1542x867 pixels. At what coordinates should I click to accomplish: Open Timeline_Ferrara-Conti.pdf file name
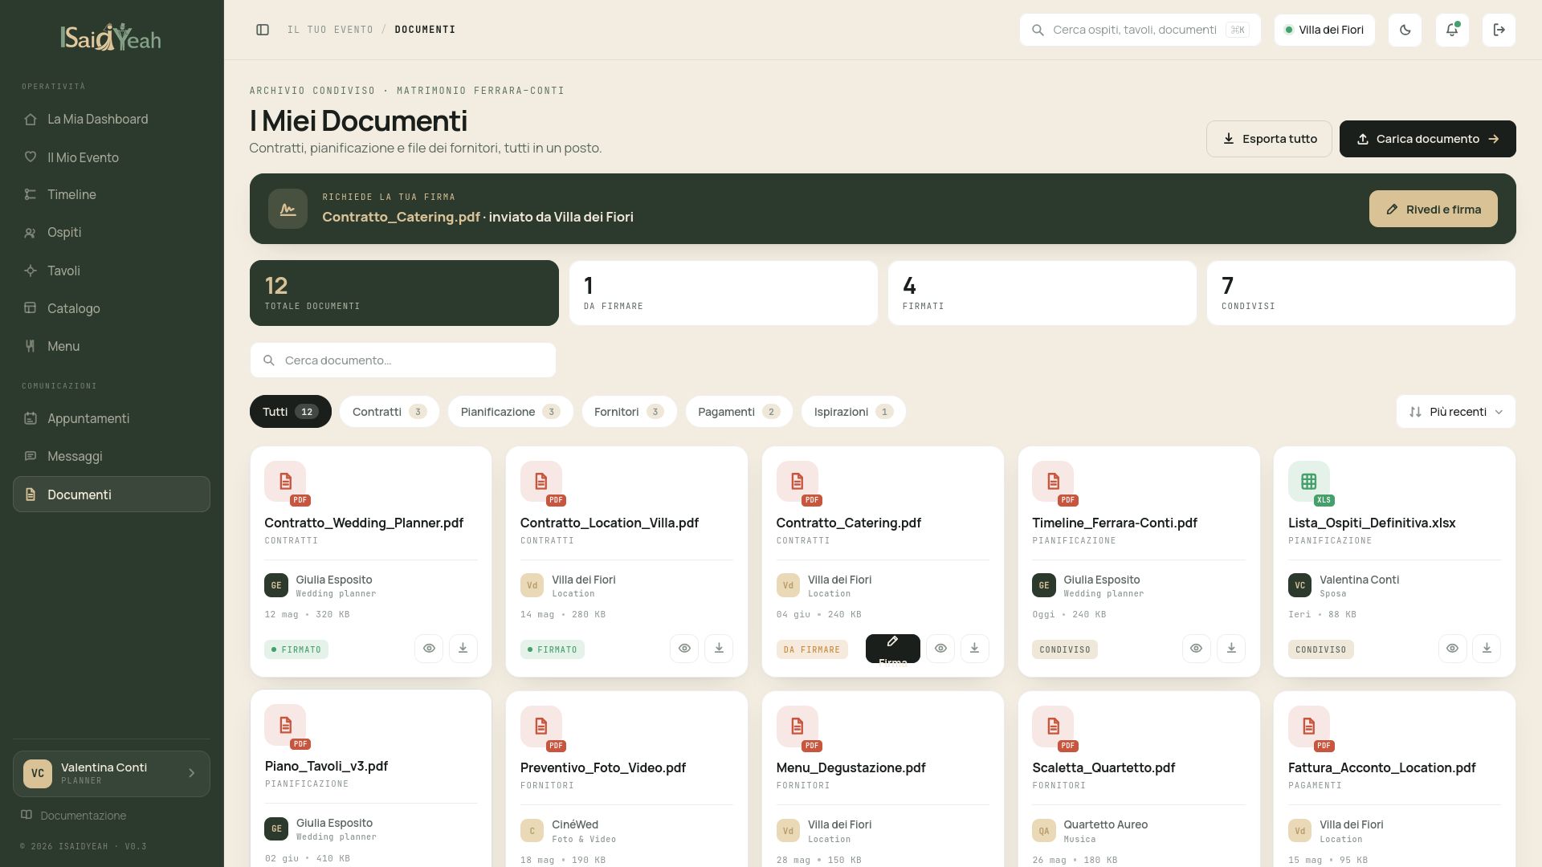(x=1115, y=523)
